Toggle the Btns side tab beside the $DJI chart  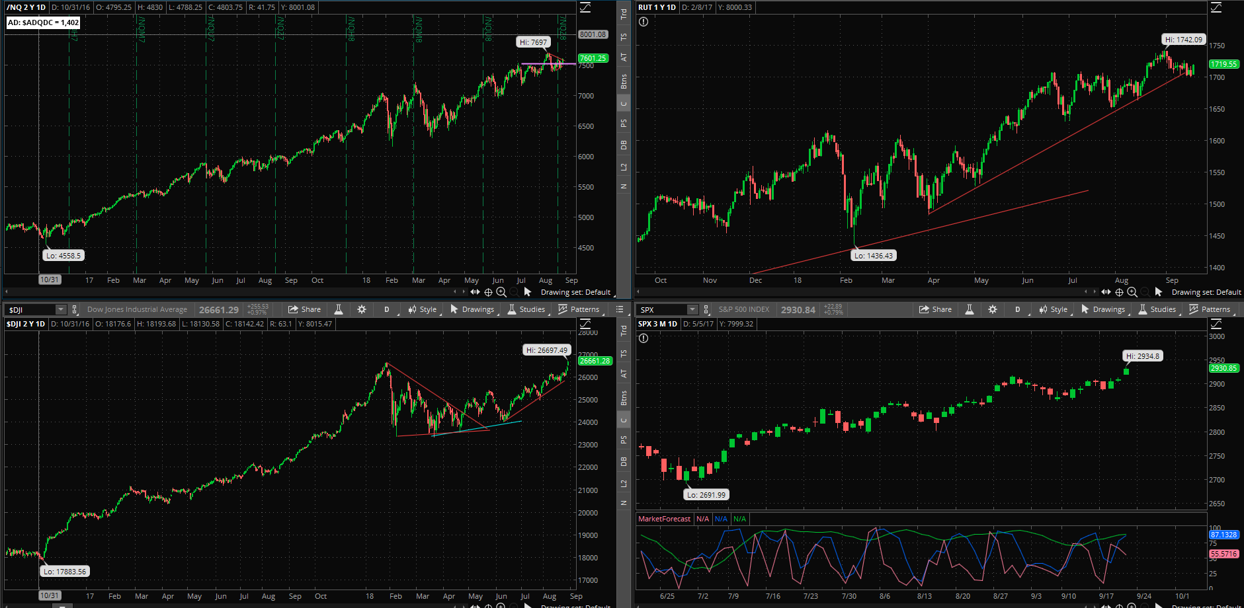(624, 398)
